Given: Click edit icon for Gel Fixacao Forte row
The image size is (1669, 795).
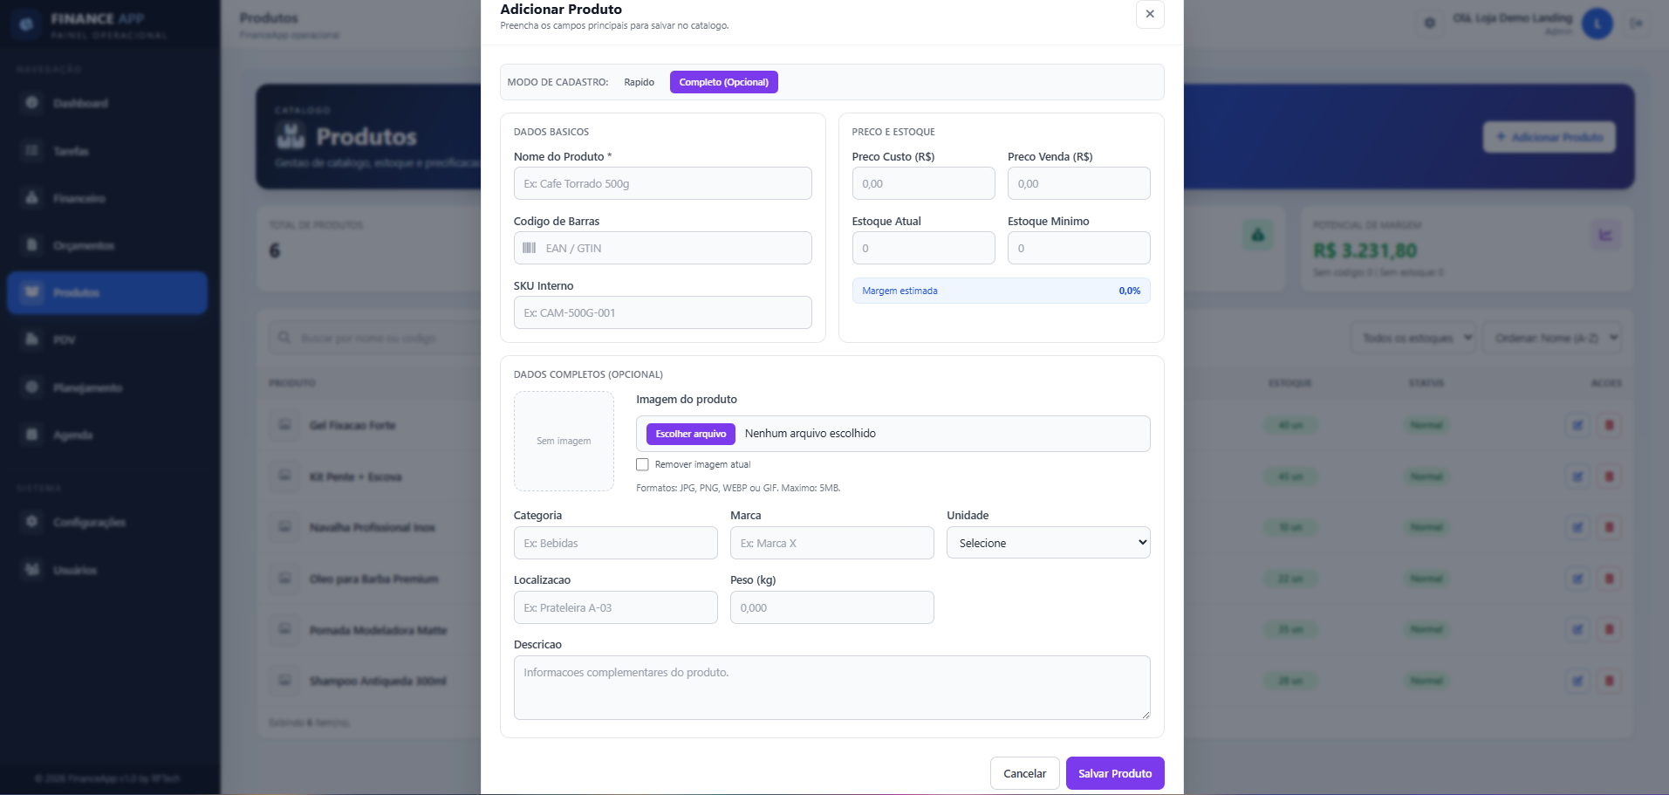Looking at the screenshot, I should [x=1577, y=426].
